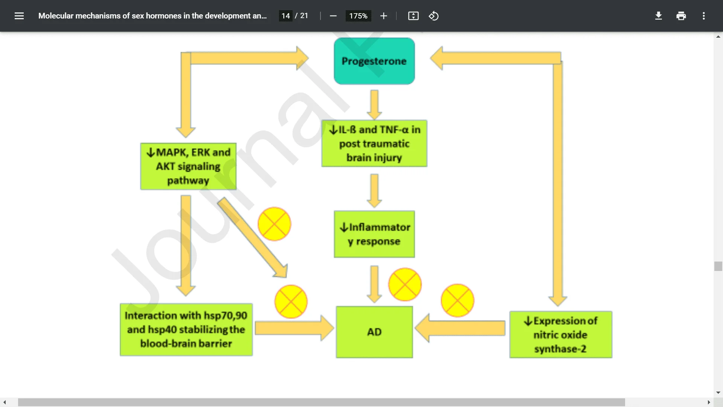
Task: Click the AD box
Action: (x=374, y=332)
